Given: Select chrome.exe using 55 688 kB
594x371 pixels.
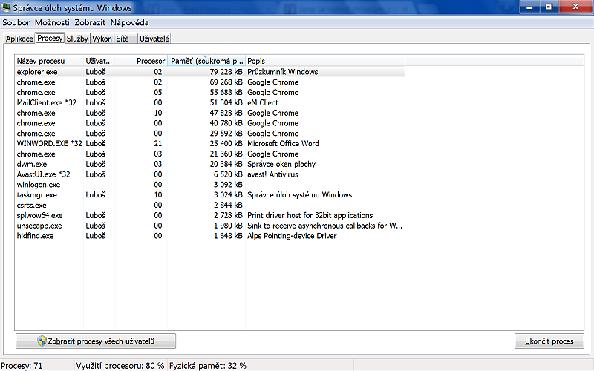Looking at the screenshot, I should (210, 92).
